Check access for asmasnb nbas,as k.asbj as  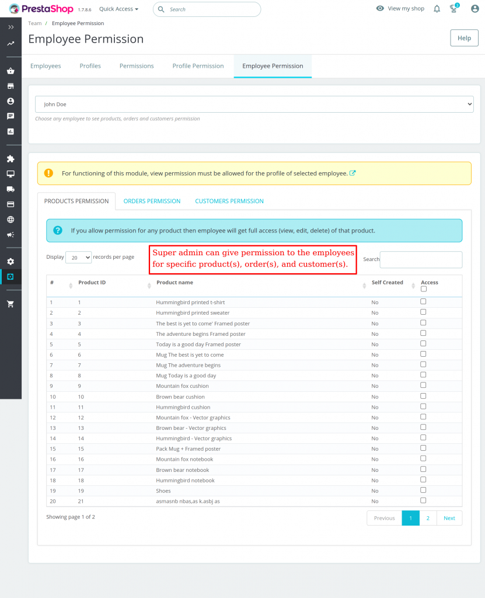[423, 500]
